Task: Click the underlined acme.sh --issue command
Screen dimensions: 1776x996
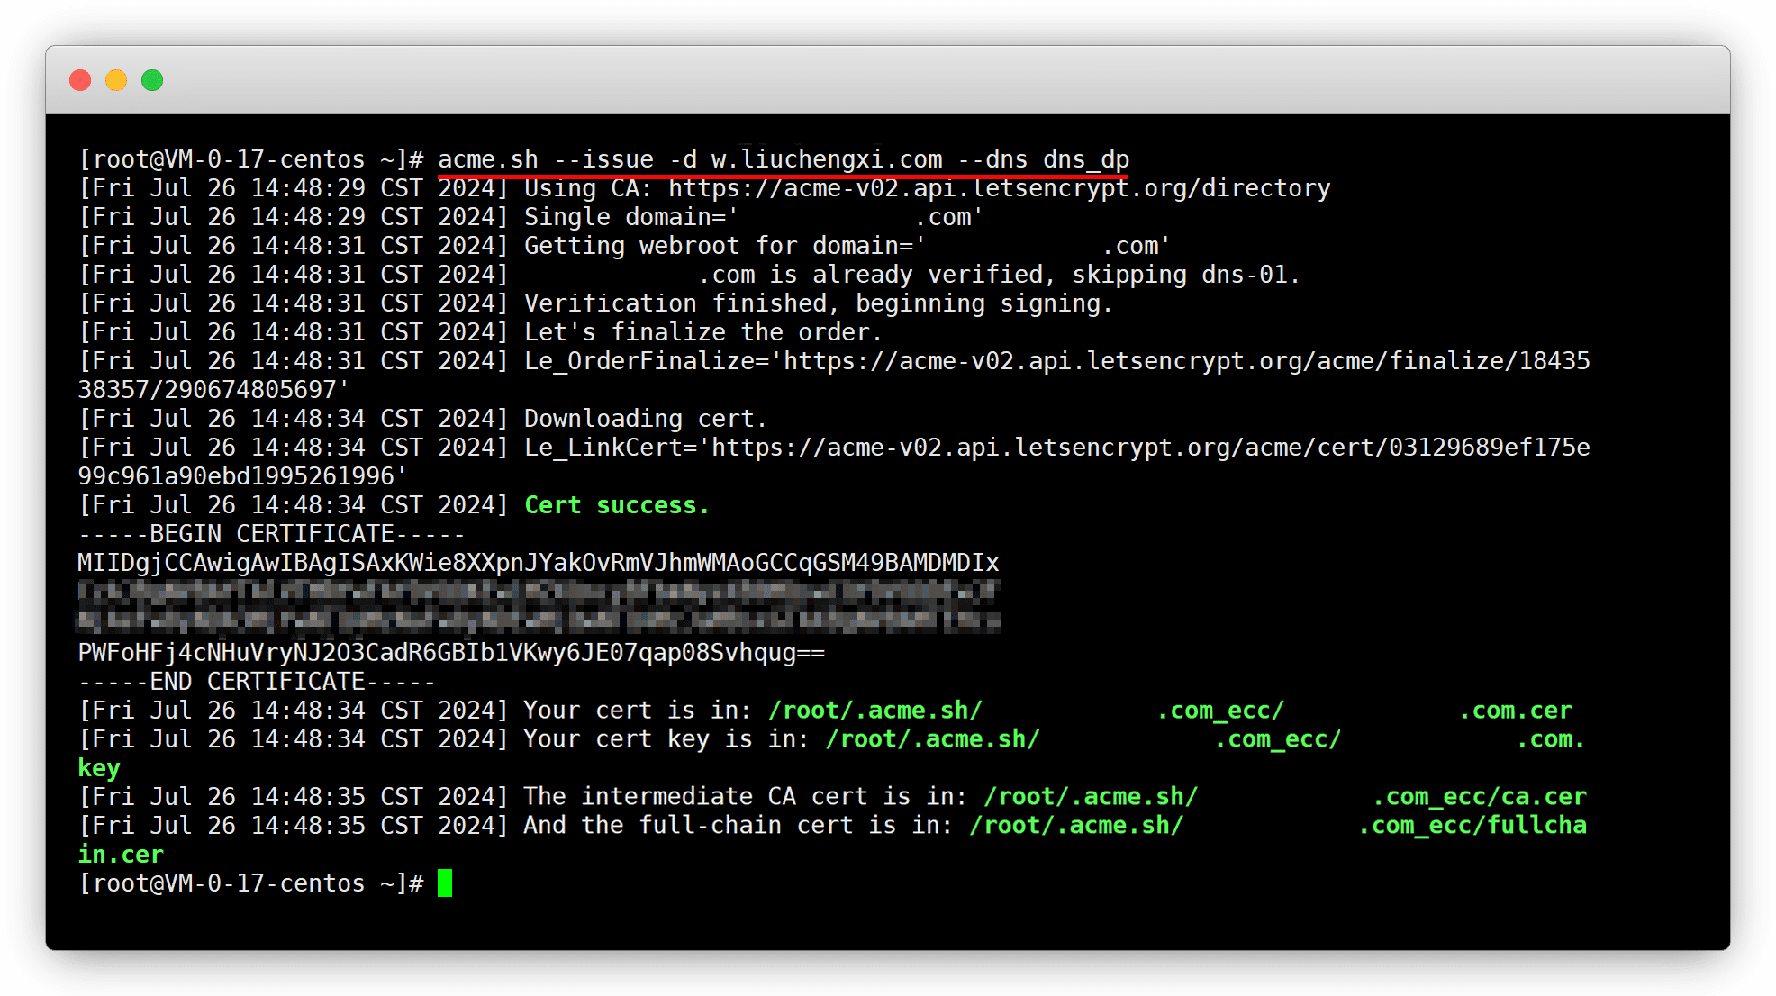Action: pyautogui.click(x=783, y=159)
